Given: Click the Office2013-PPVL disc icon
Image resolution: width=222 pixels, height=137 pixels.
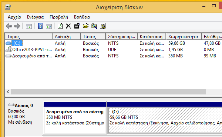Looking at the screenshot, I should pos(9,49).
